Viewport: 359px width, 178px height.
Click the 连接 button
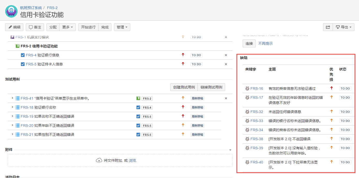click(249, 43)
